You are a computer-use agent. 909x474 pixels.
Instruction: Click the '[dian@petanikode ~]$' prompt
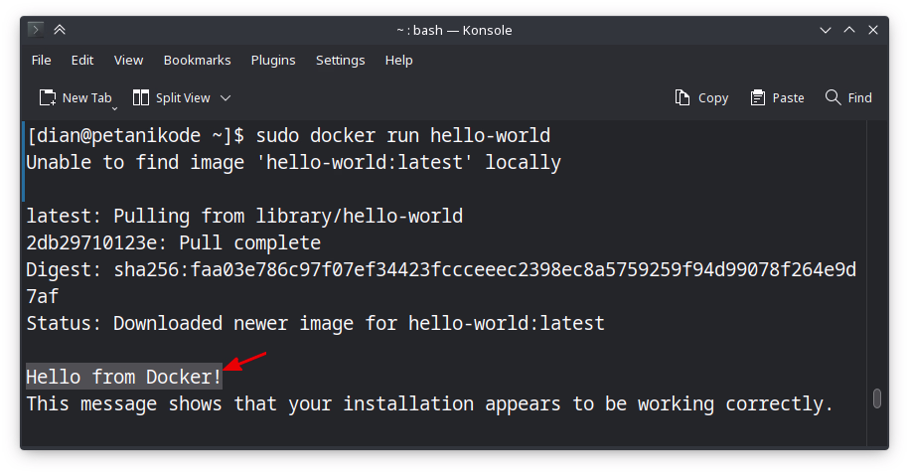click(x=136, y=136)
